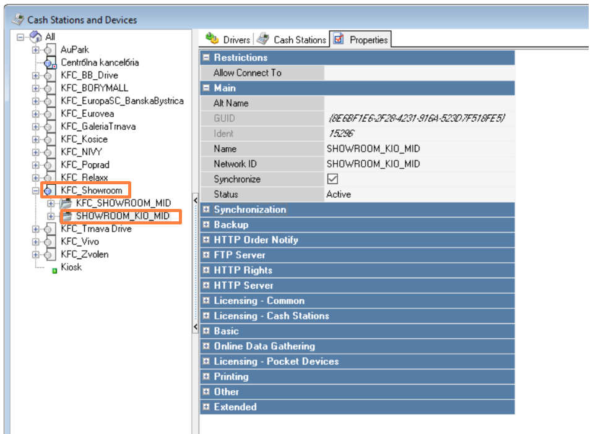The height and width of the screenshot is (434, 593).
Task: Click the Alt Name value field
Action: pos(420,103)
